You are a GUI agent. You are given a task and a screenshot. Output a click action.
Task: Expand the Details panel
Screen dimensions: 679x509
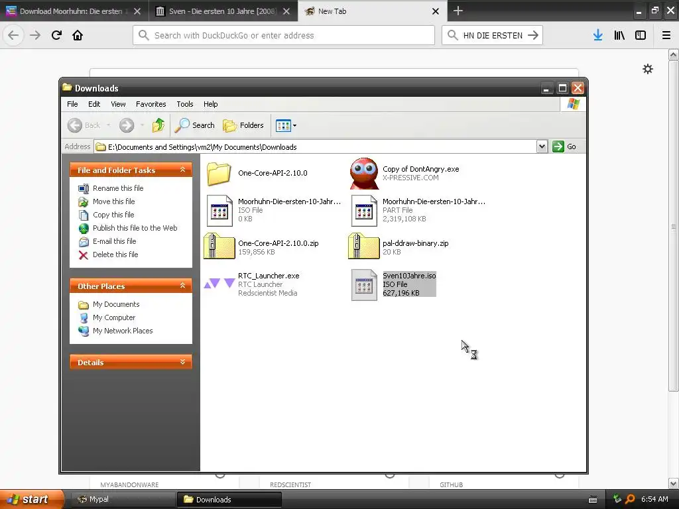[x=183, y=362]
